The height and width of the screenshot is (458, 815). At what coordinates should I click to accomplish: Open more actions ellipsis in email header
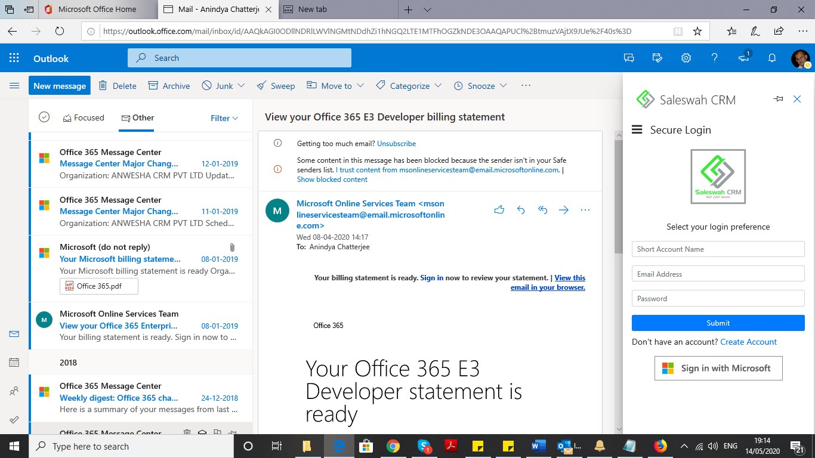[585, 210]
